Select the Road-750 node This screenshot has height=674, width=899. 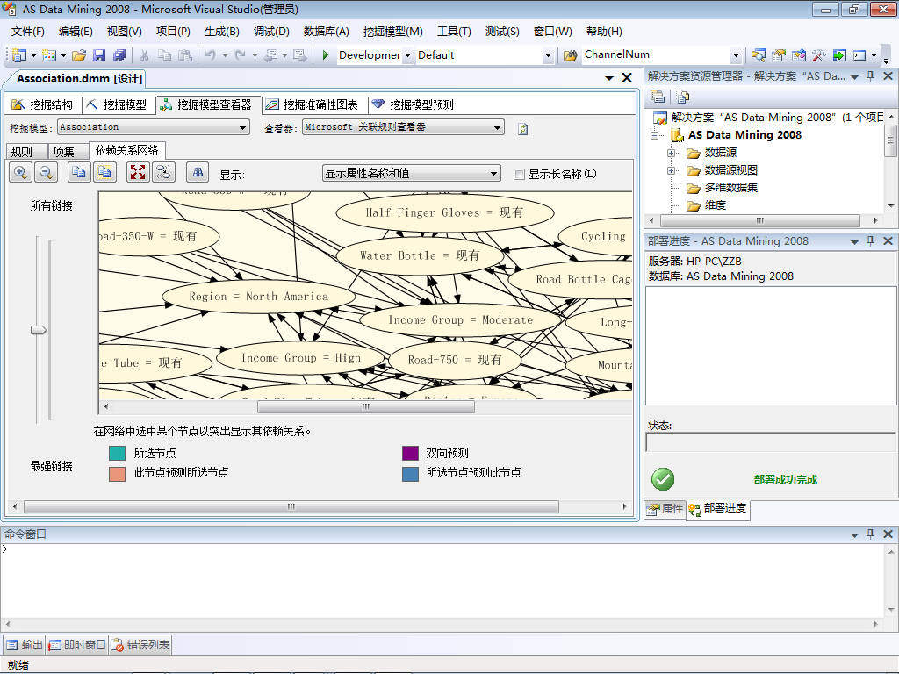tap(455, 360)
